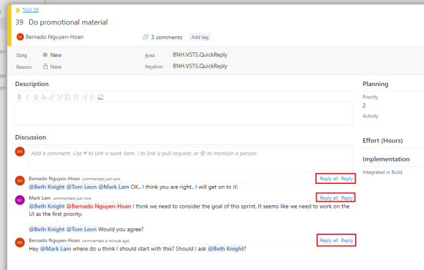This screenshot has height=270, width=424.
Task: Click the Add tag button
Action: click(200, 37)
